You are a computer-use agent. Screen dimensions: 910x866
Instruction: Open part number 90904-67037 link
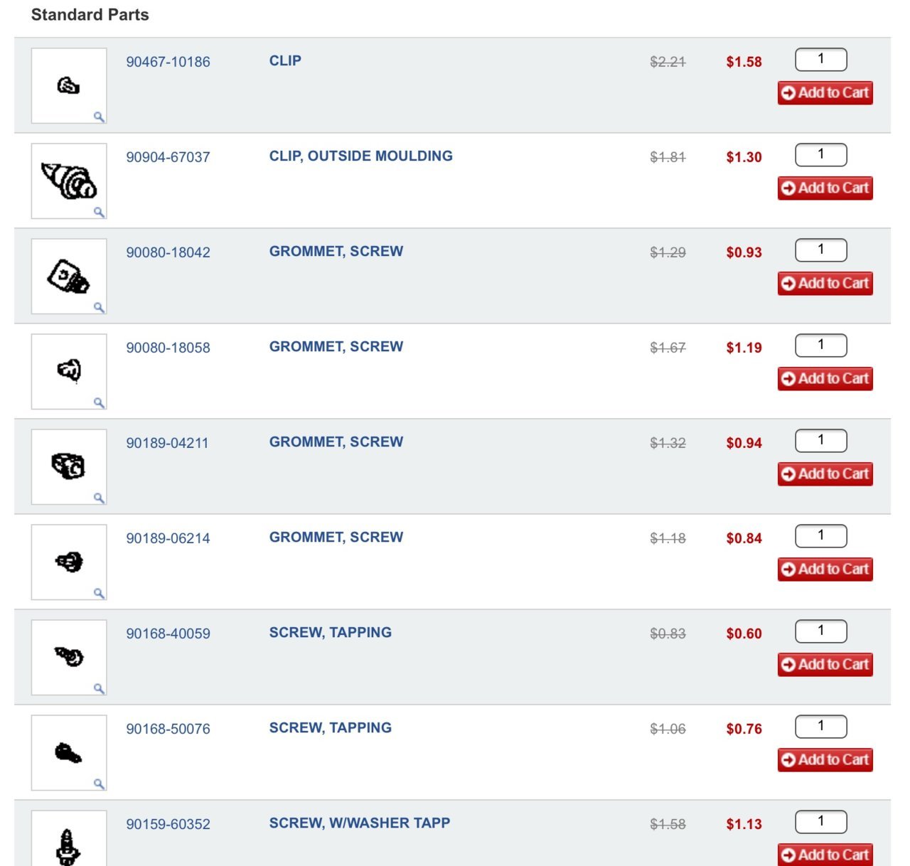point(168,157)
